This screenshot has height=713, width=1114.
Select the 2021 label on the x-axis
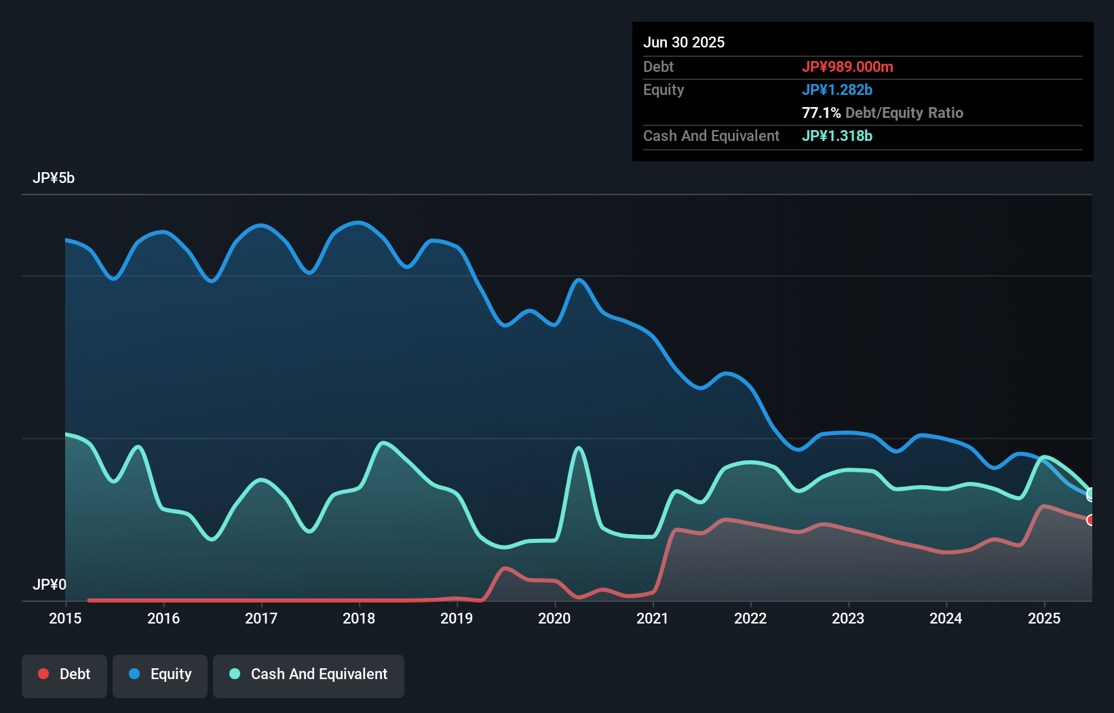pos(653,618)
